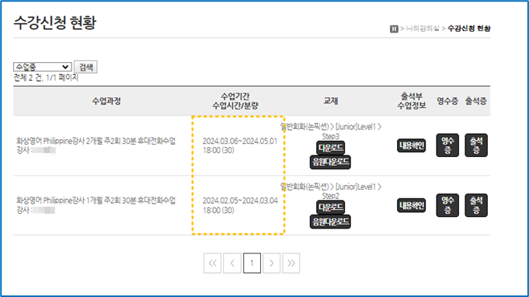Download the Step2 textbook with 다운로드

tap(331, 208)
